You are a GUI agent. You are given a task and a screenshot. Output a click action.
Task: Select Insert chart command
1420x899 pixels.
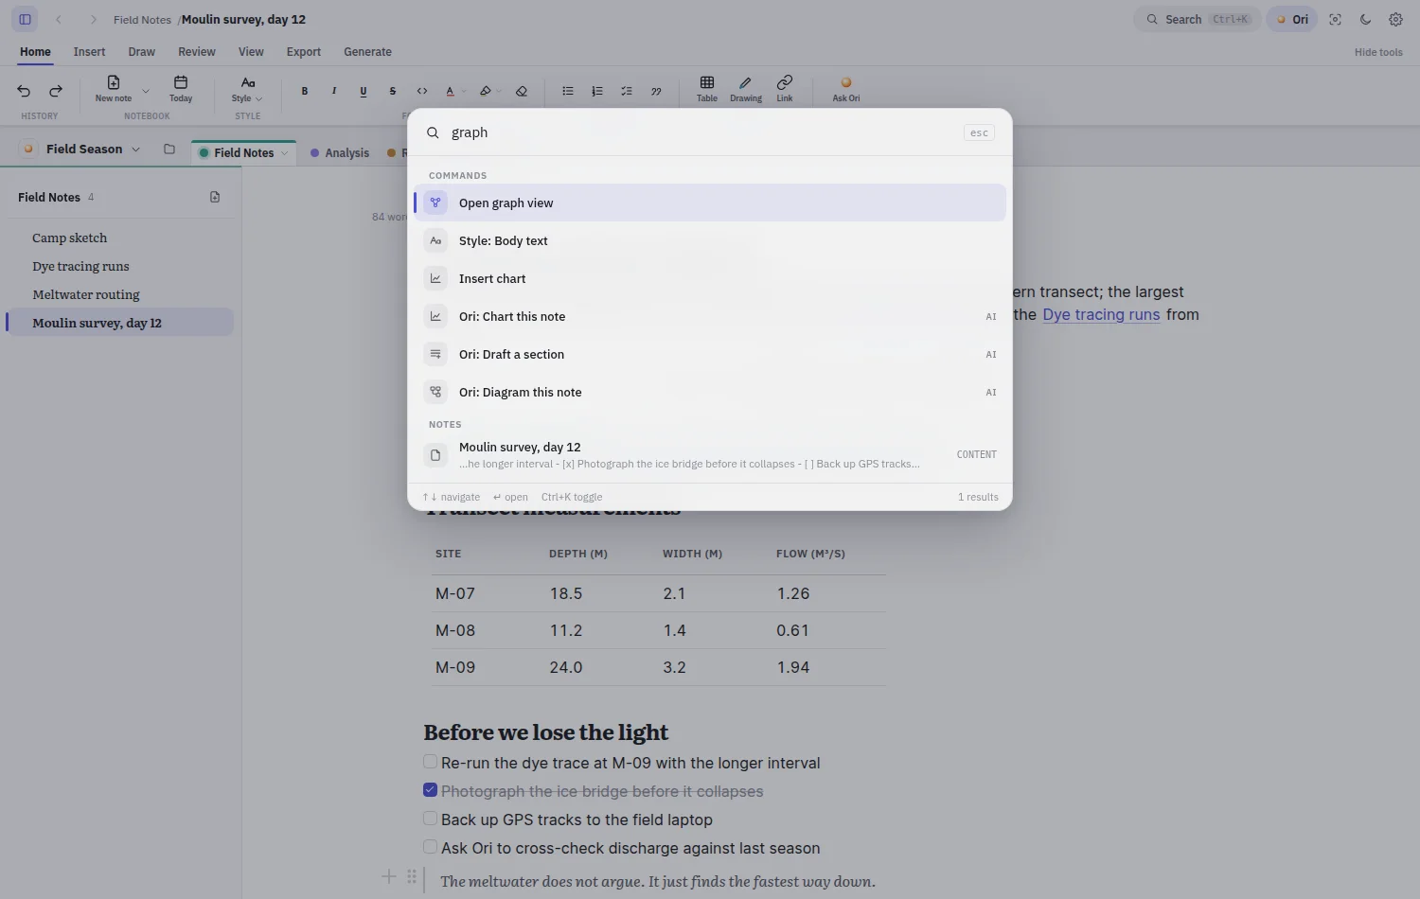coord(710,278)
